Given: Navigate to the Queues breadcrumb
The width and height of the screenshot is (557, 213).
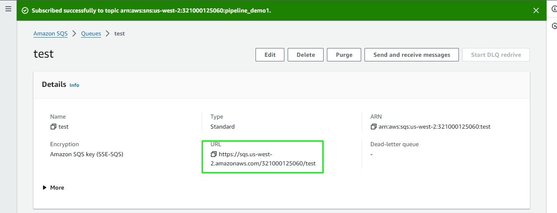Looking at the screenshot, I should tap(91, 33).
